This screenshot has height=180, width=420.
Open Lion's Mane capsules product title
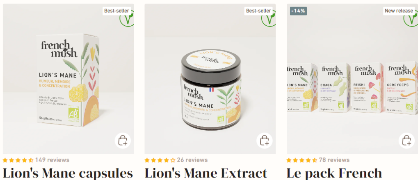68,173
